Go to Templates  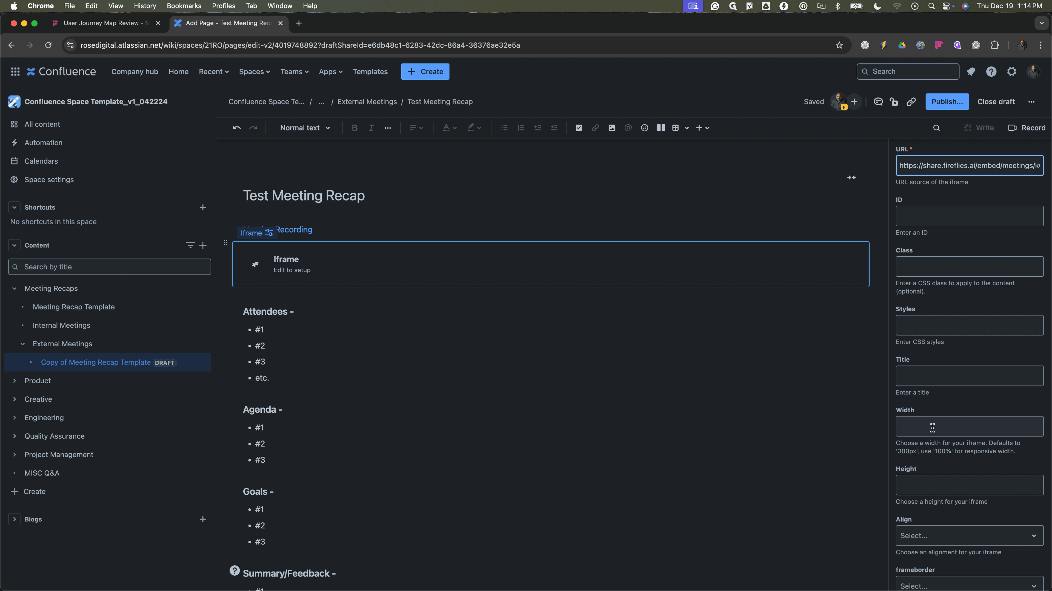[370, 72]
